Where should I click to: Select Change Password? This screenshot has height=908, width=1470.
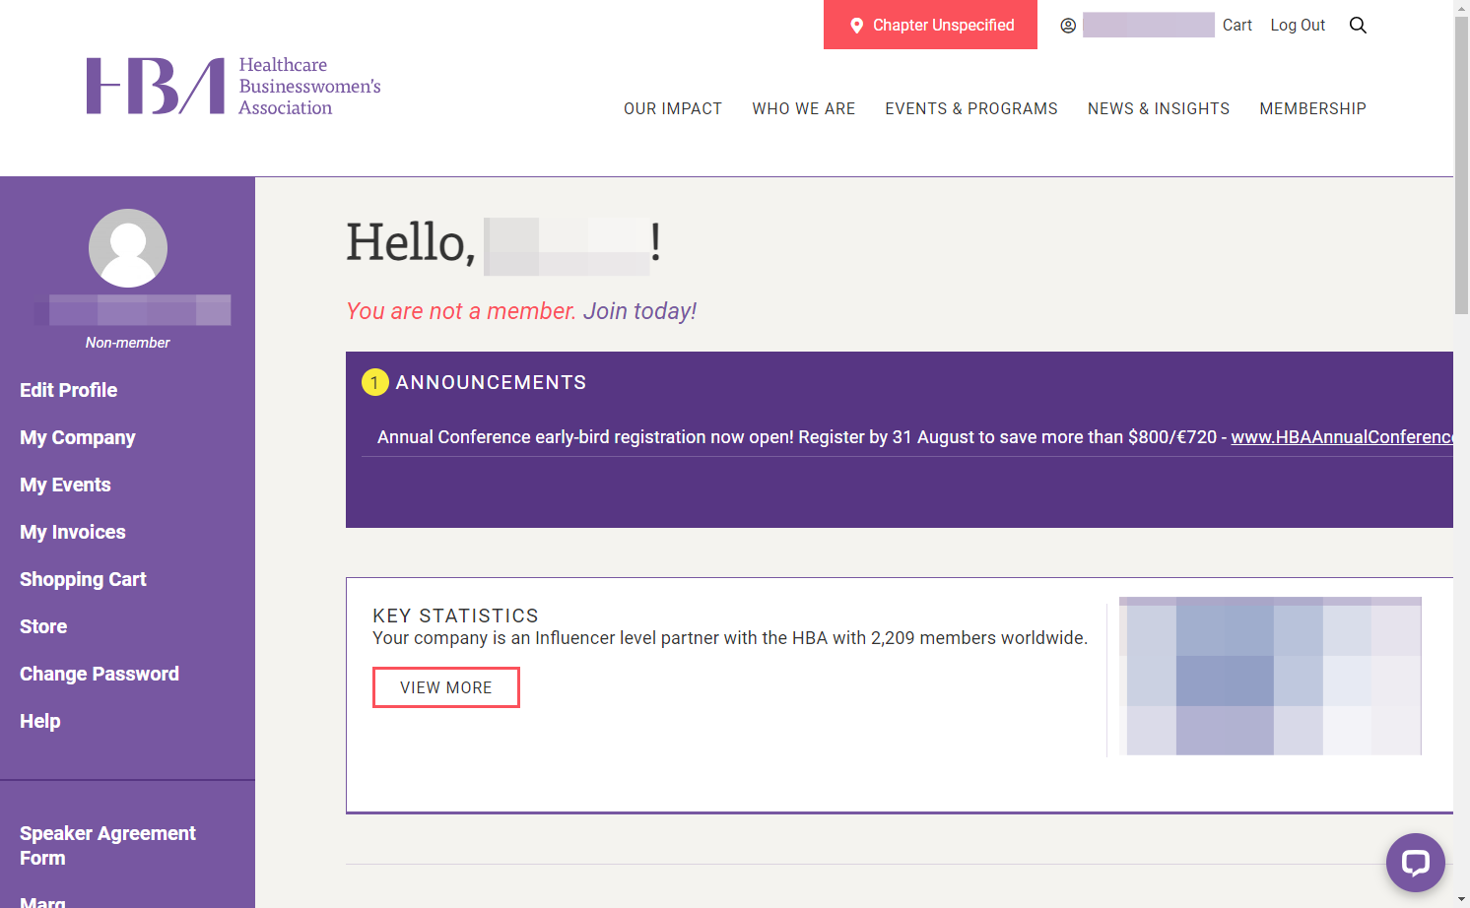tap(100, 674)
